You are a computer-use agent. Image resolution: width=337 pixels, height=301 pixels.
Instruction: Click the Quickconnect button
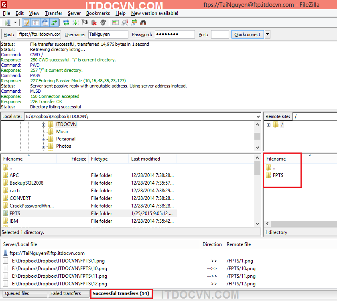tap(247, 35)
